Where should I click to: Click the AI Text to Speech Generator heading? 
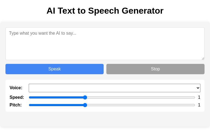[x=105, y=11]
